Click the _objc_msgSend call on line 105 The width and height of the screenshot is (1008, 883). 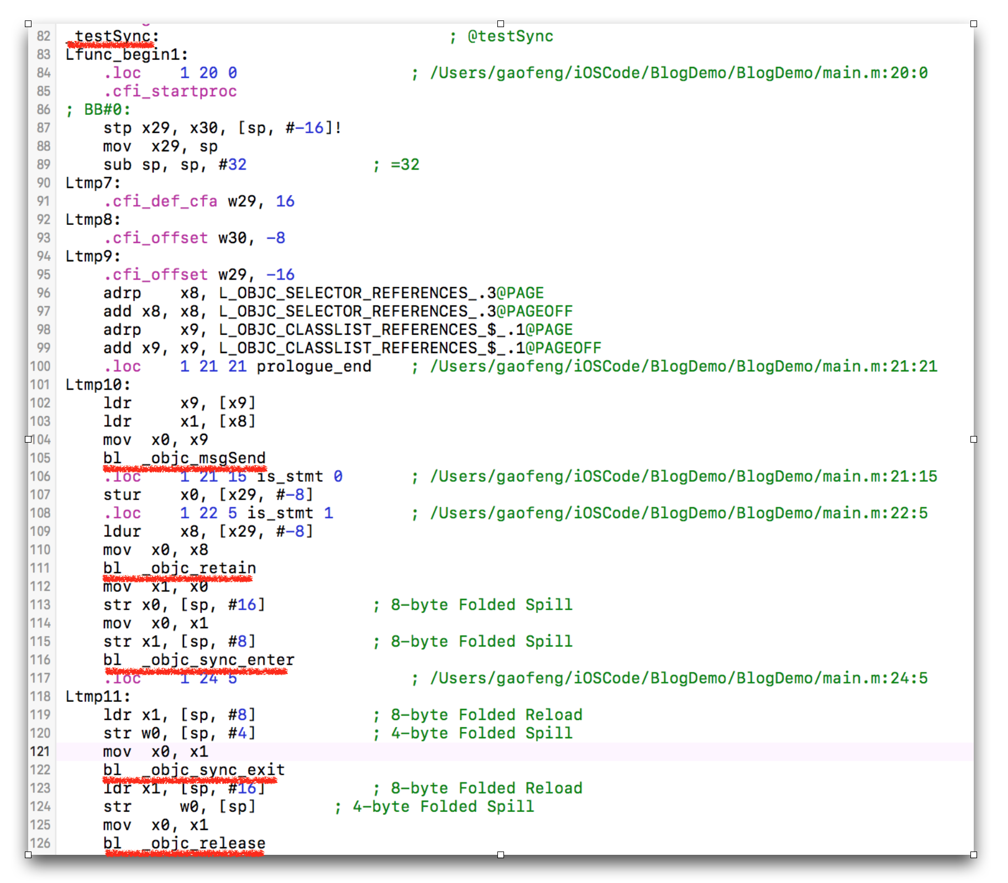point(203,458)
